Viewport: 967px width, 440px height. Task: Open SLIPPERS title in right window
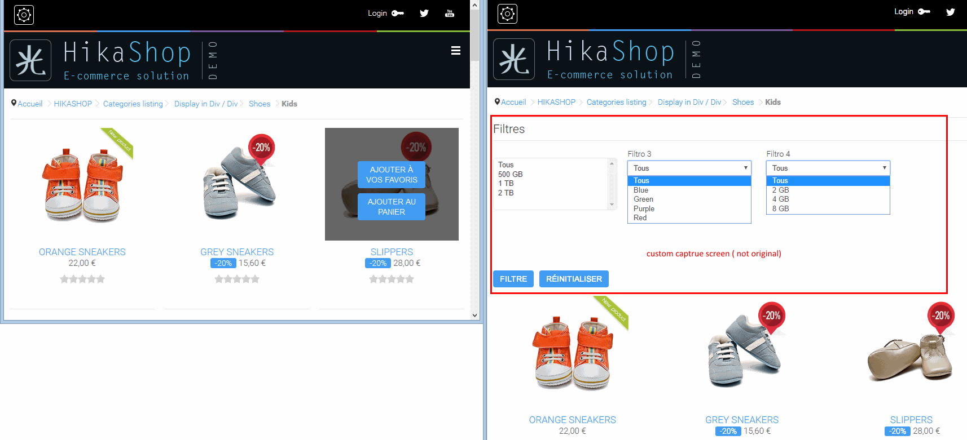(911, 420)
